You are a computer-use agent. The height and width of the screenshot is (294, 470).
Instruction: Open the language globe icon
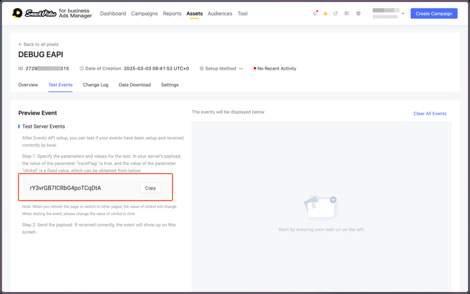(358, 13)
